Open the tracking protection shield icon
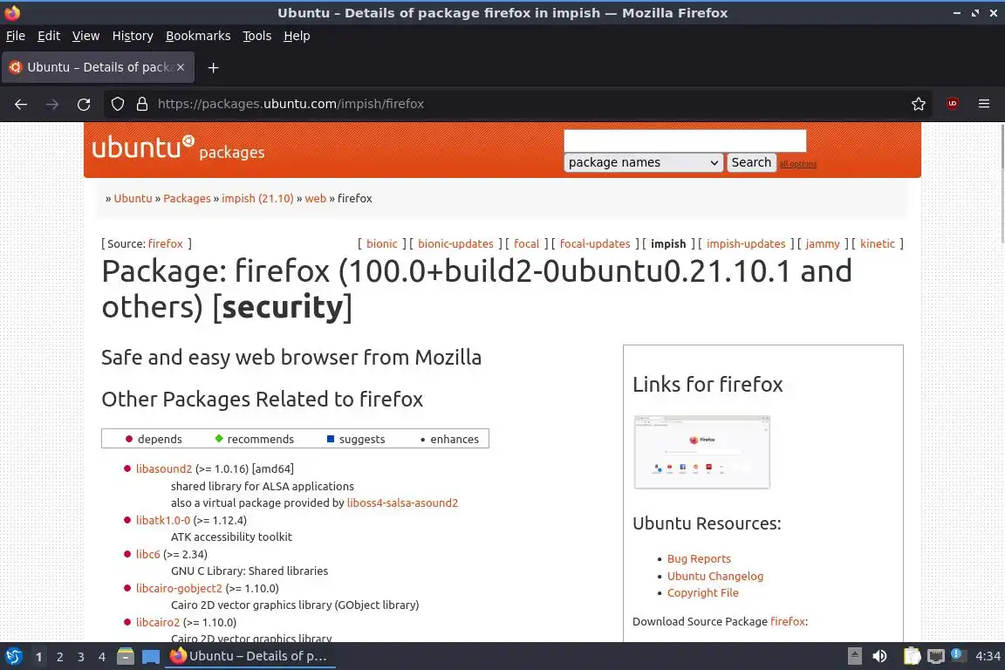 [118, 104]
